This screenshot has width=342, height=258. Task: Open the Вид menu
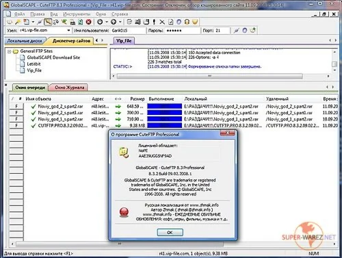tap(54, 14)
